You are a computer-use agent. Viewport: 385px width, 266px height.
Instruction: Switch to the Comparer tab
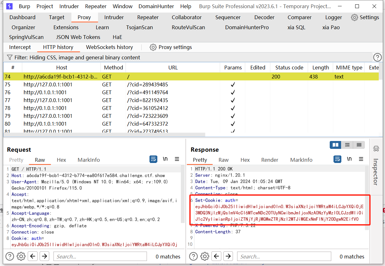pos(300,17)
